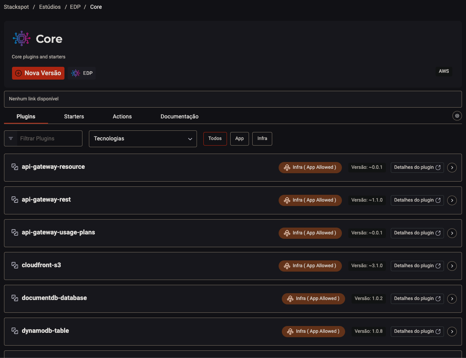Go to Stackspot breadcrumb
The image size is (466, 358).
coord(16,7)
